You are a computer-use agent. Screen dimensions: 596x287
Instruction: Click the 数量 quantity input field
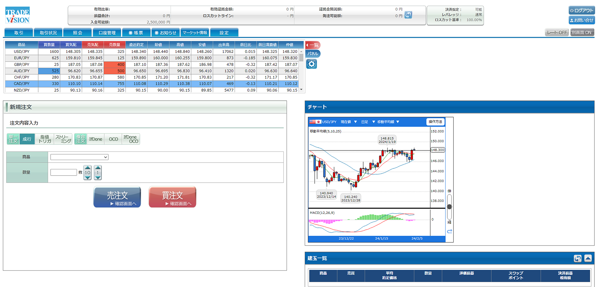(x=63, y=172)
